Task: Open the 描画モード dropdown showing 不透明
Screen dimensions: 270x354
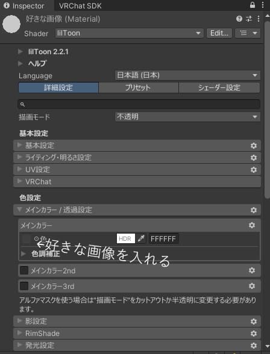Action: click(187, 117)
